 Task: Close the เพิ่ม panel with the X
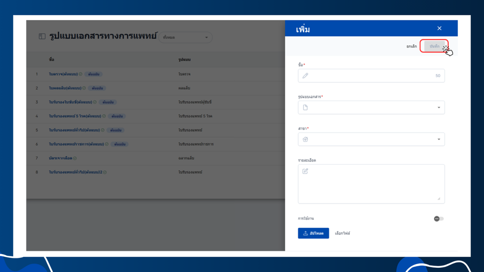tap(439, 28)
